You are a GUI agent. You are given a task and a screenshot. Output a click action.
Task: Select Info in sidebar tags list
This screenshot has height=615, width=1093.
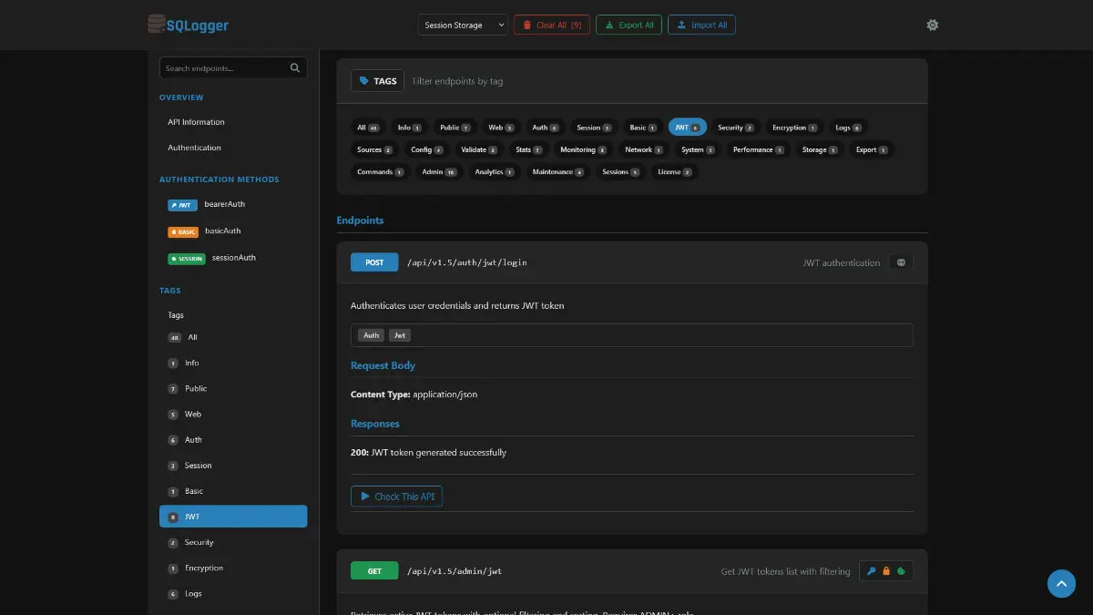233,363
